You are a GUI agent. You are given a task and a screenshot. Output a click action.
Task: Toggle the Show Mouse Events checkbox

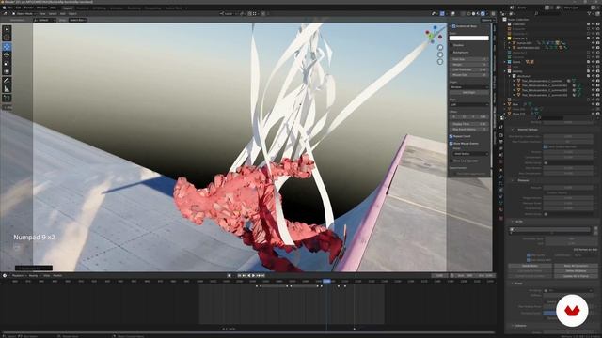451,143
